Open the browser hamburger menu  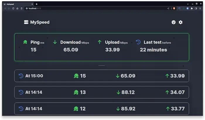point(200,8)
